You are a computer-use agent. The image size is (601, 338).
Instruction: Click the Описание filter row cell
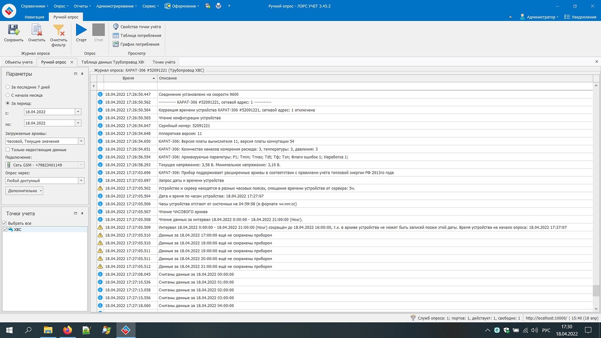pyautogui.click(x=375, y=86)
